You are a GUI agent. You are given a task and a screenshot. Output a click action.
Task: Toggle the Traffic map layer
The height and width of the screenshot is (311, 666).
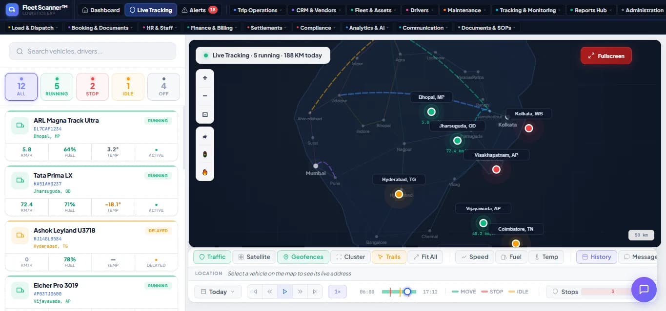coord(212,257)
